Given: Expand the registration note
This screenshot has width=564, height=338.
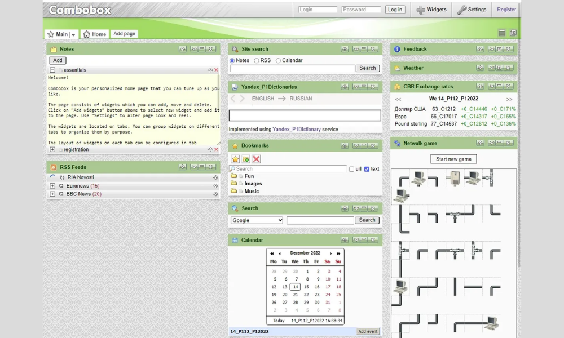Looking at the screenshot, I should click(x=52, y=149).
